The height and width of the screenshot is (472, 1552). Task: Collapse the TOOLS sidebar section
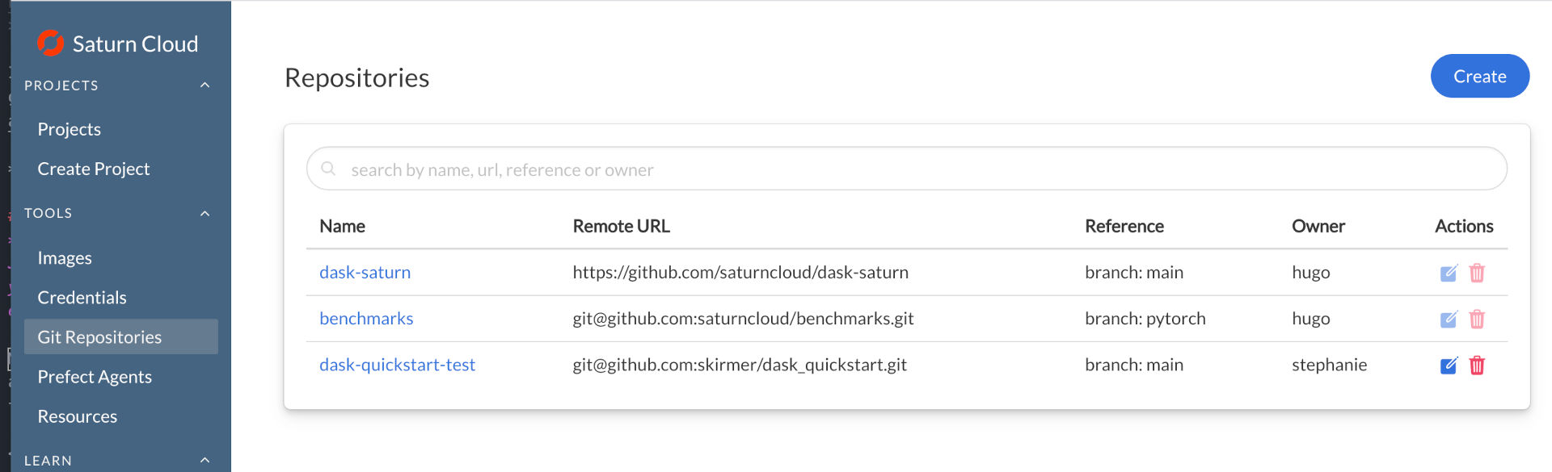coord(205,214)
